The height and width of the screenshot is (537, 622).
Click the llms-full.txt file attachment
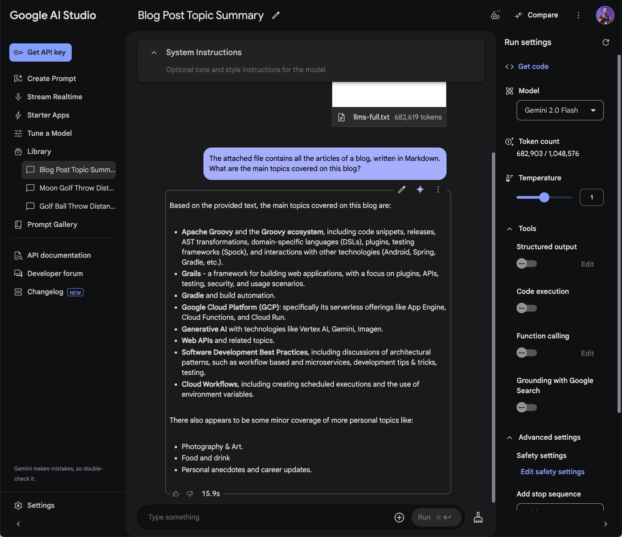[x=389, y=117]
